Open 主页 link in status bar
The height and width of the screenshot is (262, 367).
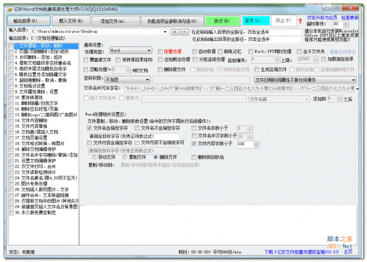coord(348,252)
